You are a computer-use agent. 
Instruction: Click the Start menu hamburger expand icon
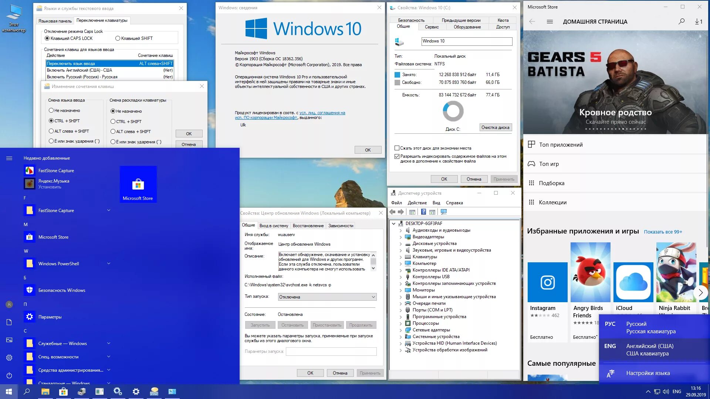pos(9,158)
